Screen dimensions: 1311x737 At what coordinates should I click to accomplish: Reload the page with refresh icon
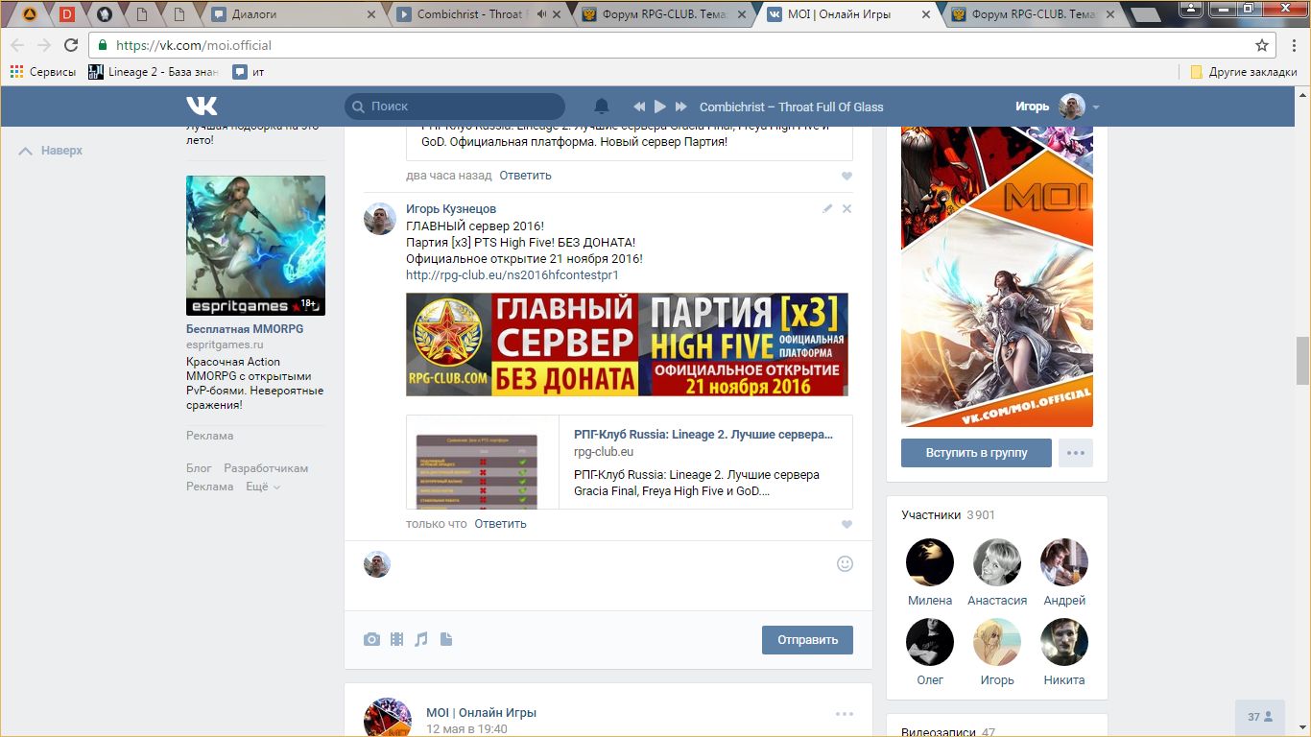point(71,45)
